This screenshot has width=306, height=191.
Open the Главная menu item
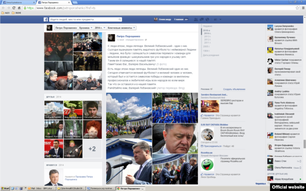tap(179, 20)
